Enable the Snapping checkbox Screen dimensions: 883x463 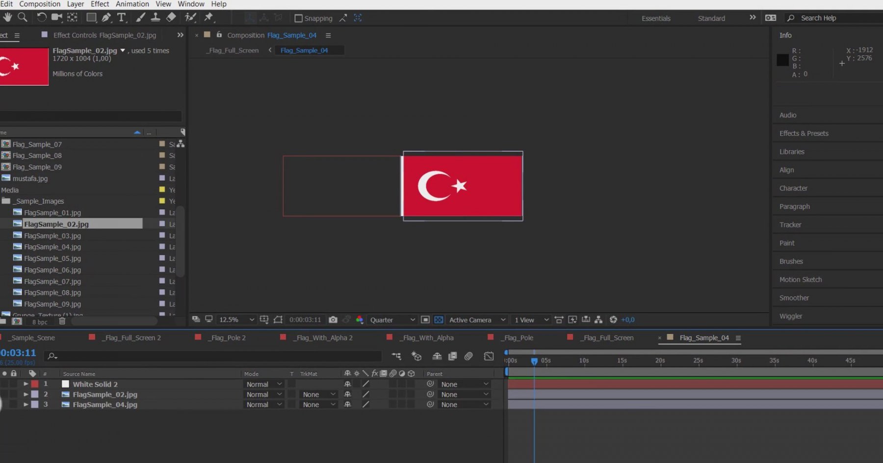(298, 18)
